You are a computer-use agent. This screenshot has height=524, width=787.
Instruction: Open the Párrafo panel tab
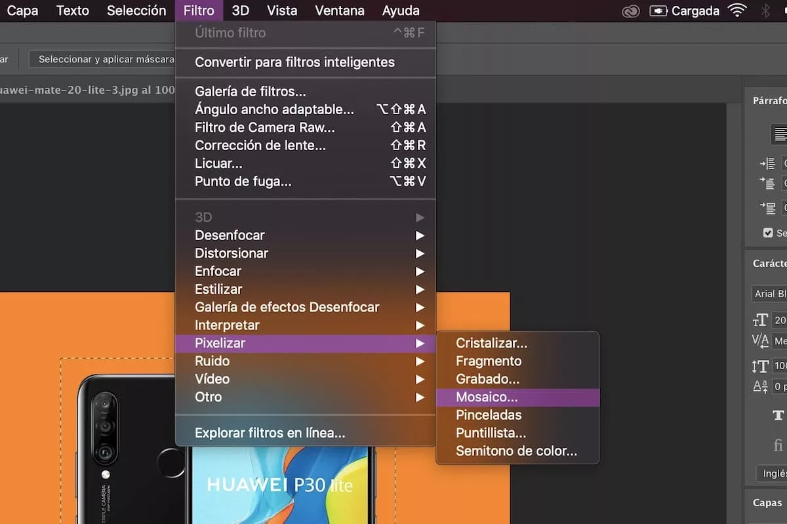[770, 101]
